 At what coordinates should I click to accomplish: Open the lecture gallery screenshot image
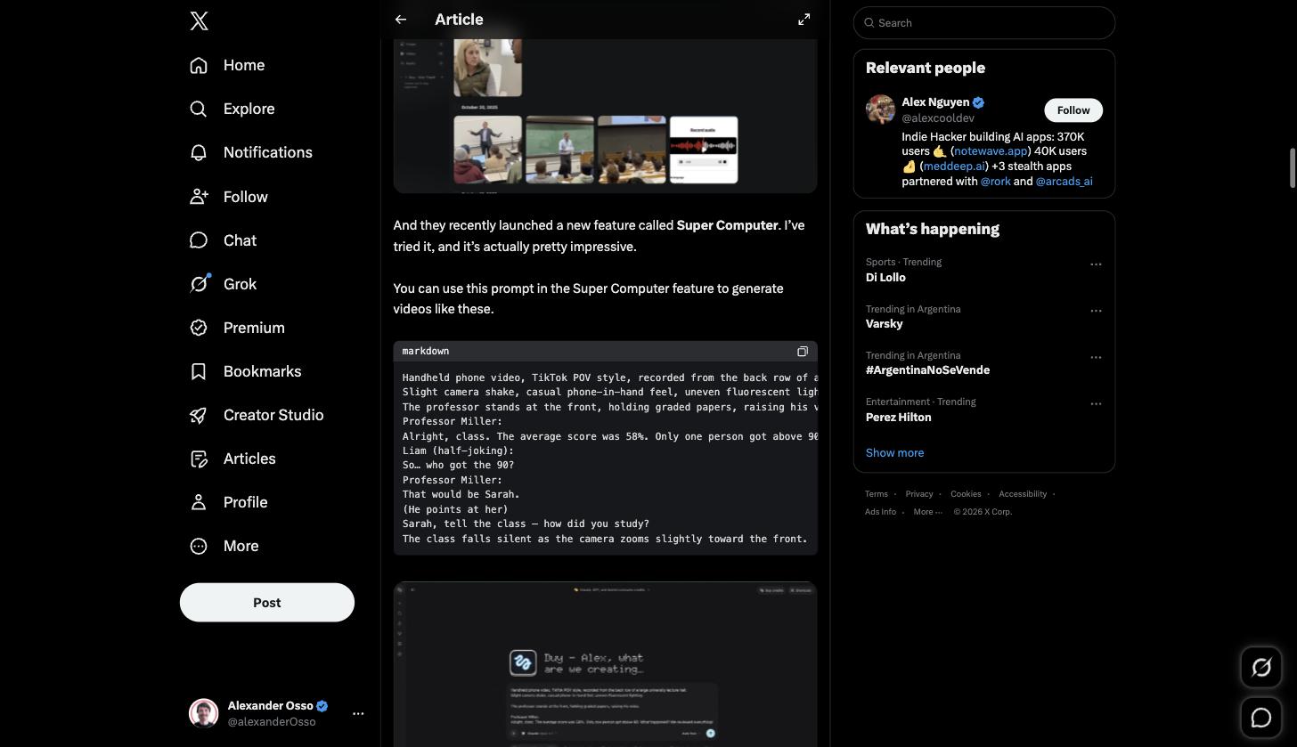(606, 116)
